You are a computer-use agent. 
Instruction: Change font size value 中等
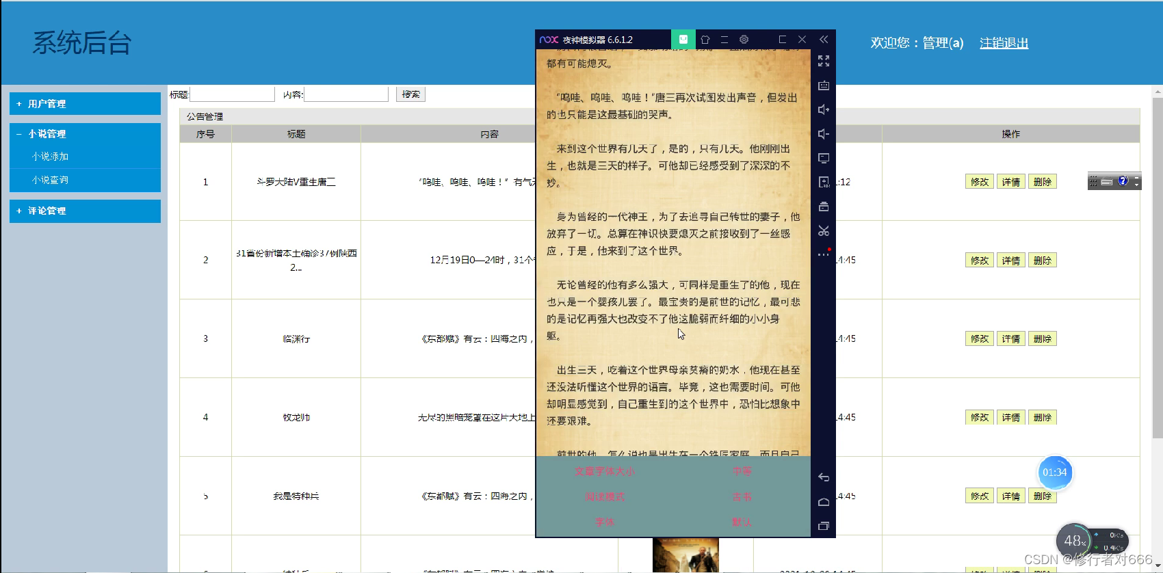pos(742,471)
